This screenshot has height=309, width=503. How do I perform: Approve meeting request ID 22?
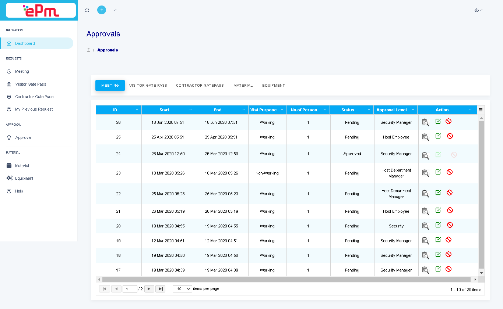coord(438,193)
